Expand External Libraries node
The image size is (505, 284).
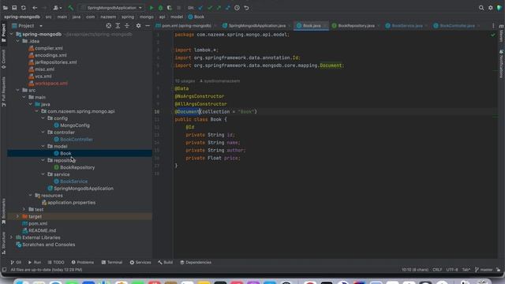(12, 237)
